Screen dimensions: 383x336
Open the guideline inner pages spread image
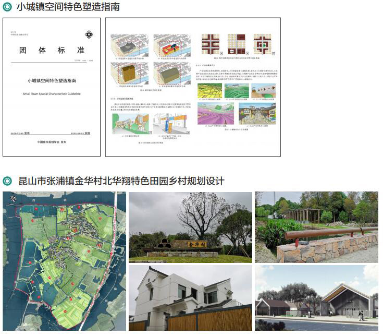(193, 87)
